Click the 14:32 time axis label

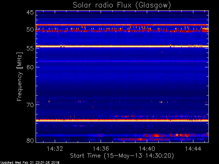click(55, 149)
